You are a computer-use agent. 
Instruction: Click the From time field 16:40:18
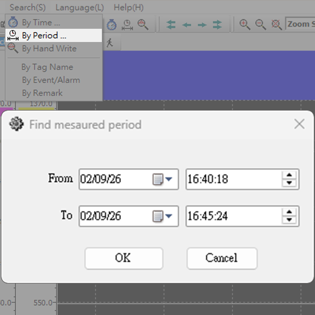pyautogui.click(x=233, y=179)
